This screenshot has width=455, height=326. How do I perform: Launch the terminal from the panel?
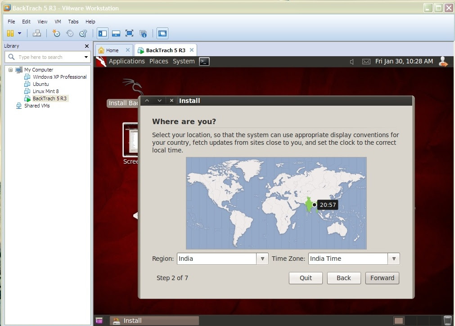[x=204, y=62]
